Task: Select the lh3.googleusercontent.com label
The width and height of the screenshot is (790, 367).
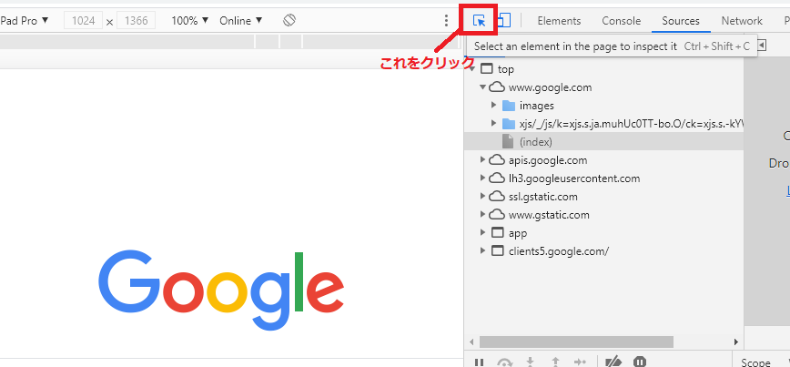Action: click(574, 178)
